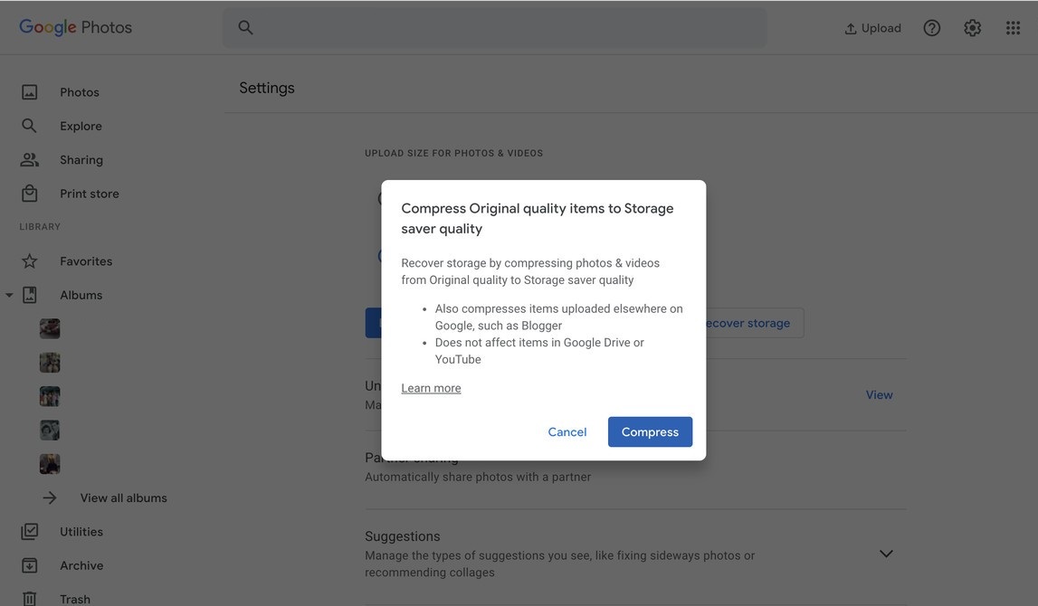Open the Print store

89,194
